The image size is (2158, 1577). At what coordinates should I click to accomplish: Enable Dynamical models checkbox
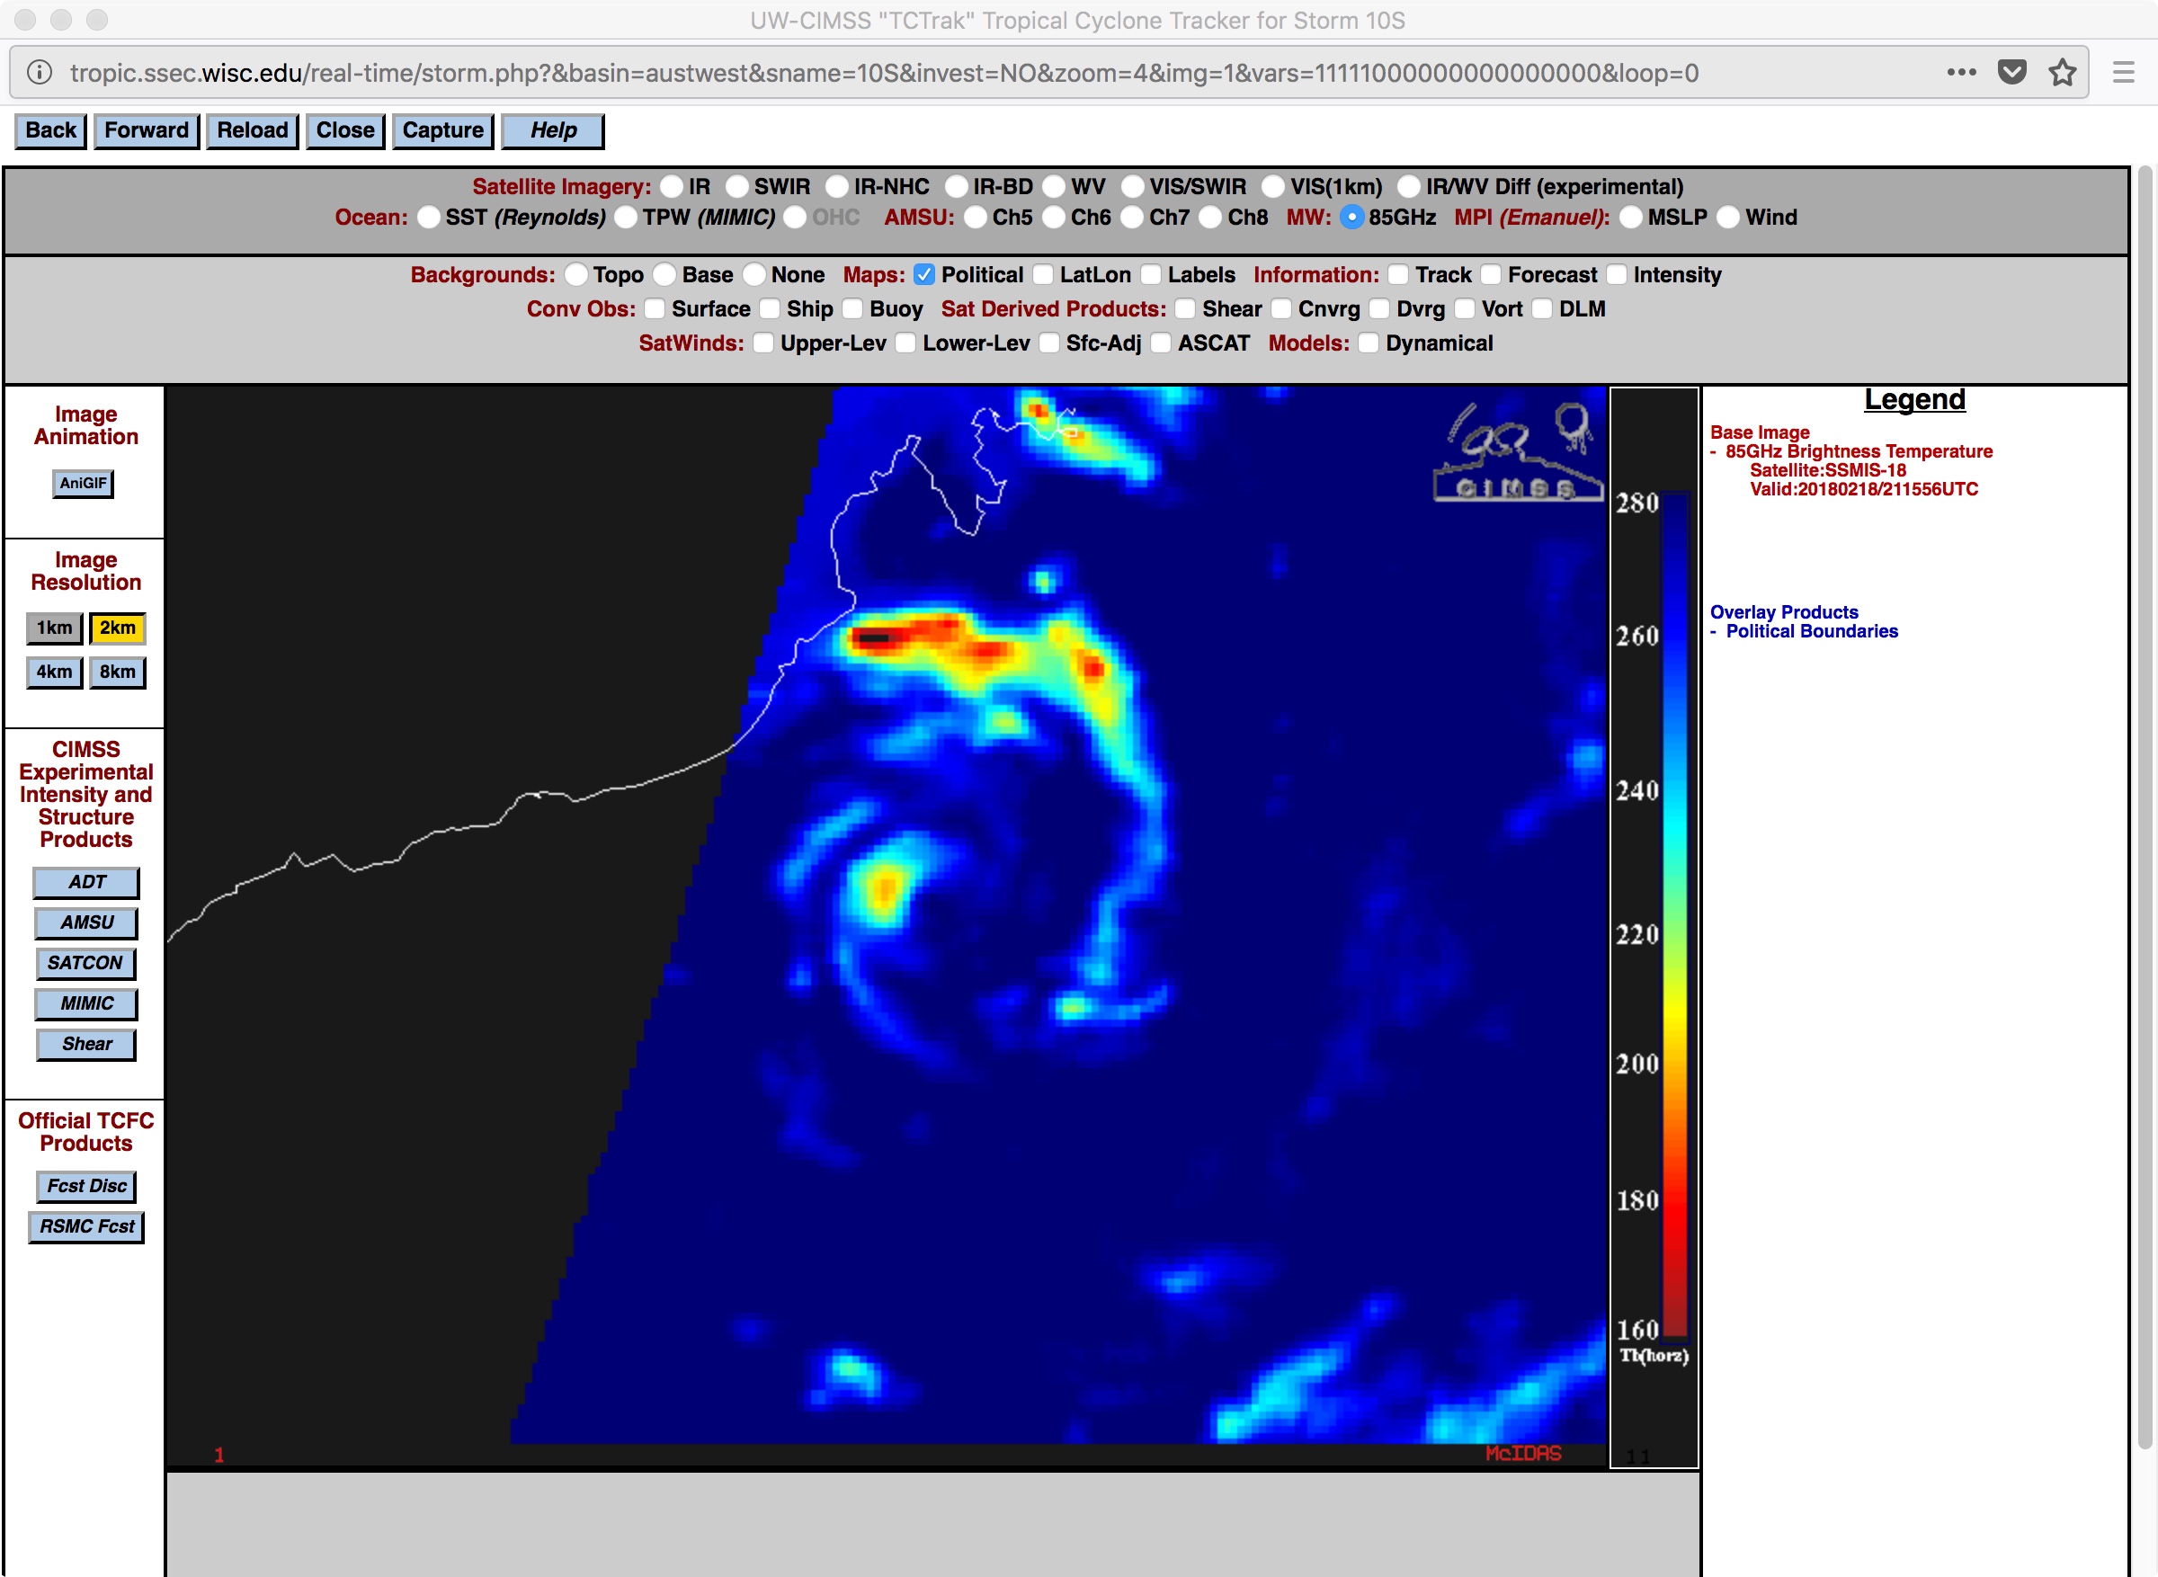(x=1369, y=343)
